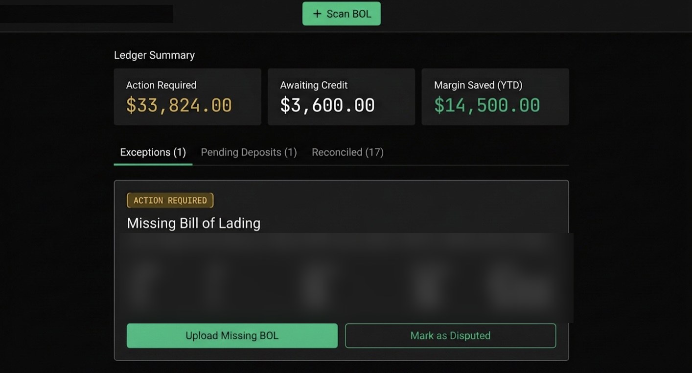692x373 pixels.
Task: Select the Awaiting Credit card label
Action: click(314, 85)
